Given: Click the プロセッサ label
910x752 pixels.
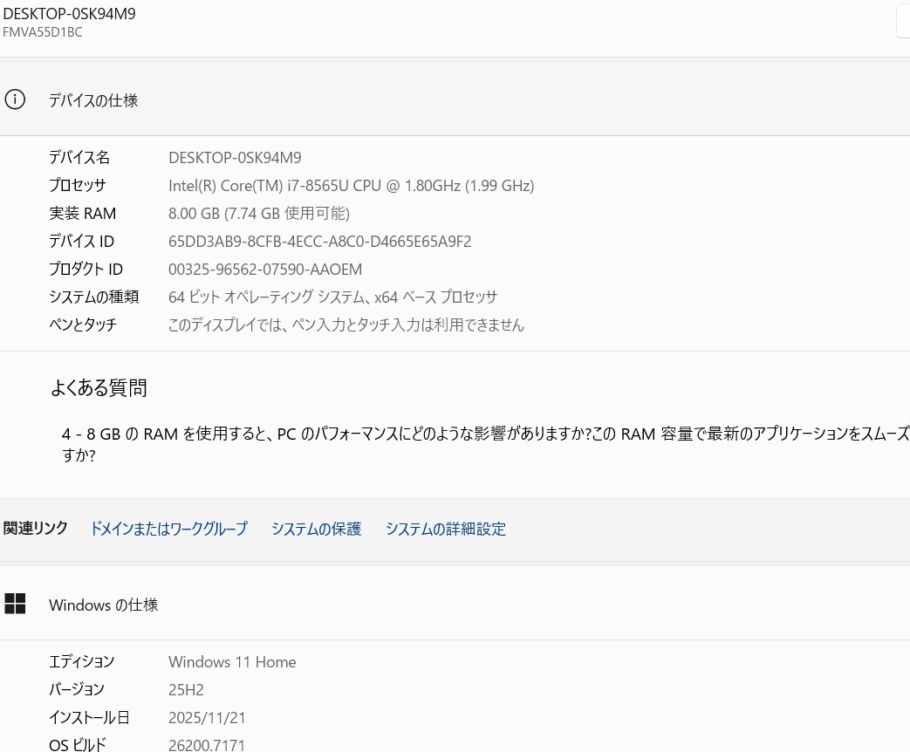Looking at the screenshot, I should tap(77, 185).
